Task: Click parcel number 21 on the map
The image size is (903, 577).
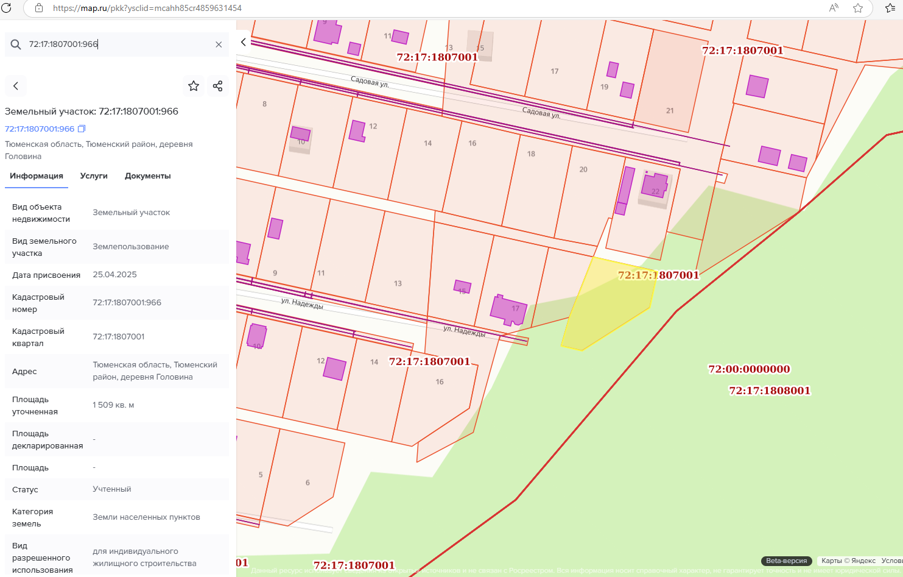Action: tap(670, 111)
